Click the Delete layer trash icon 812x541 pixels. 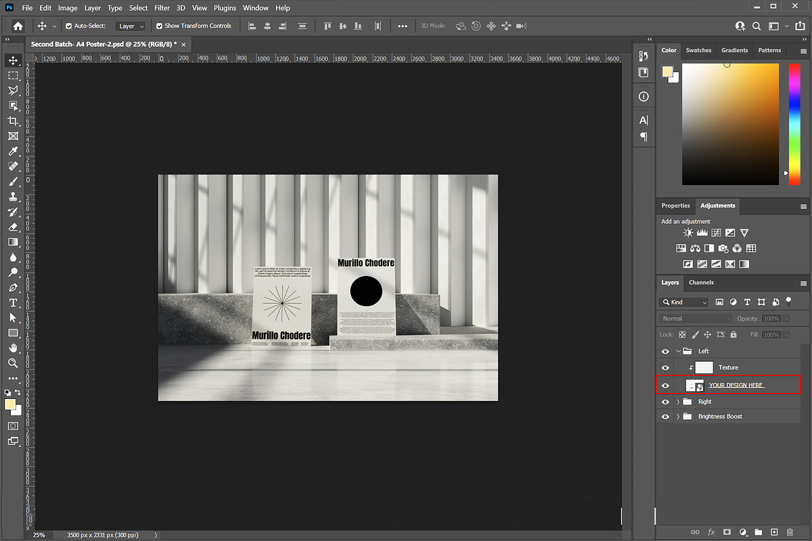coord(790,532)
